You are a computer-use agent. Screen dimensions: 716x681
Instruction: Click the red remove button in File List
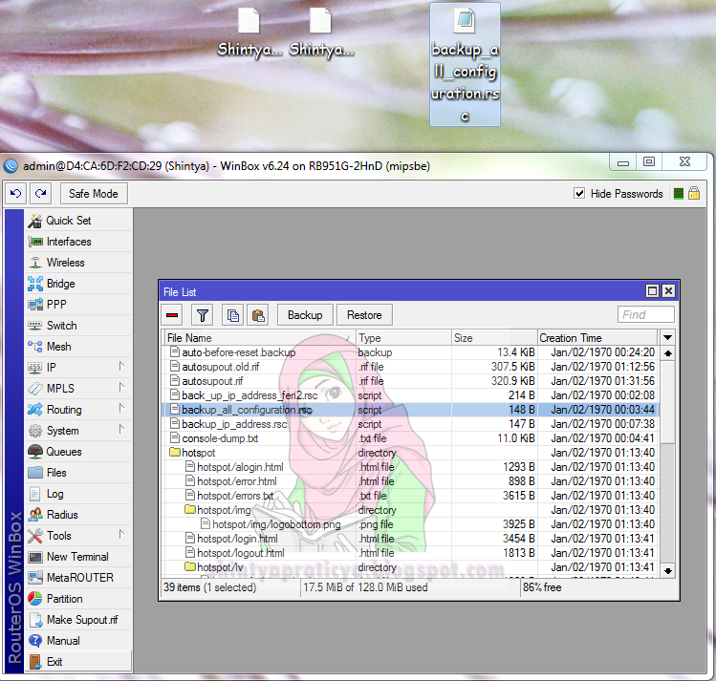coord(172,315)
